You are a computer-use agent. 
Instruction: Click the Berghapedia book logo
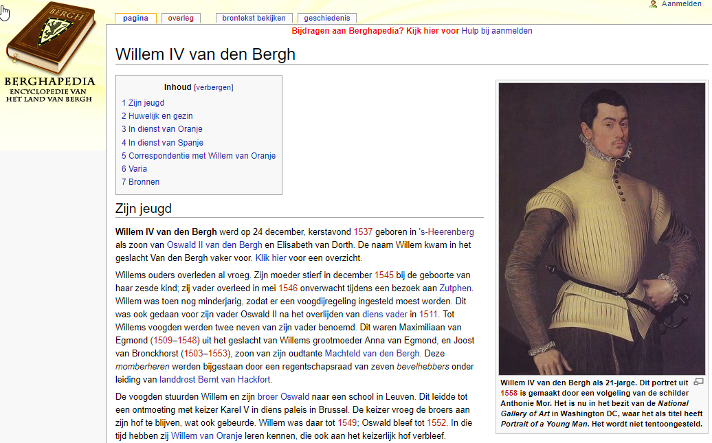coord(50,37)
